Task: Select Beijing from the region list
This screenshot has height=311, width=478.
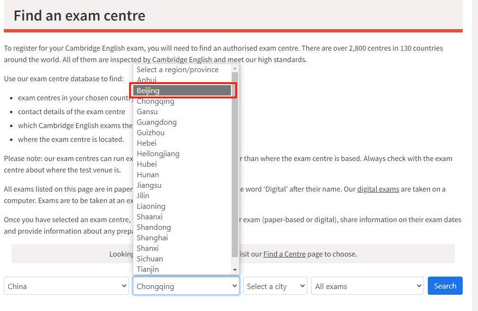Action: 182,90
